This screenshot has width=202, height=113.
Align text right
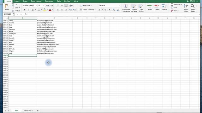point(66,10)
